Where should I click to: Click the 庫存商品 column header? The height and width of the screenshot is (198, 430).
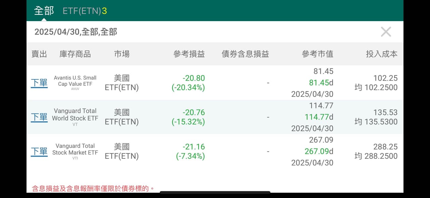[75, 54]
